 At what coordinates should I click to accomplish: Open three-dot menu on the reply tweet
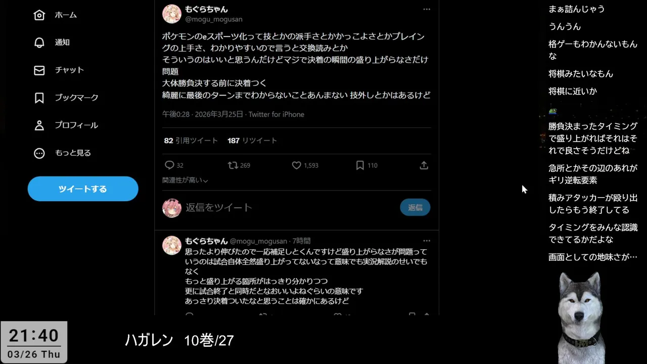[427, 241]
